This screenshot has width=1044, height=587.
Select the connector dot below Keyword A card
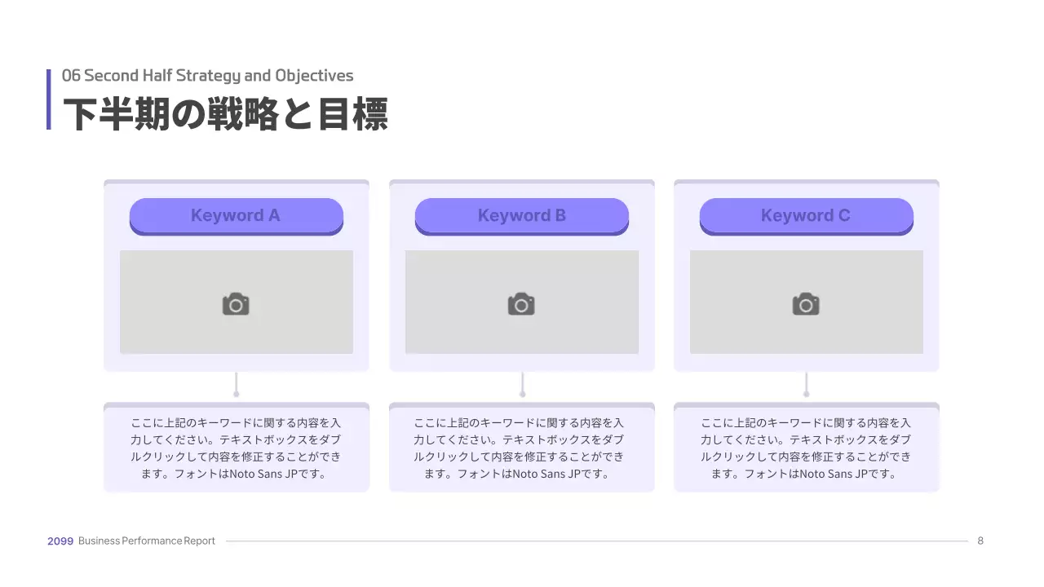tap(237, 394)
